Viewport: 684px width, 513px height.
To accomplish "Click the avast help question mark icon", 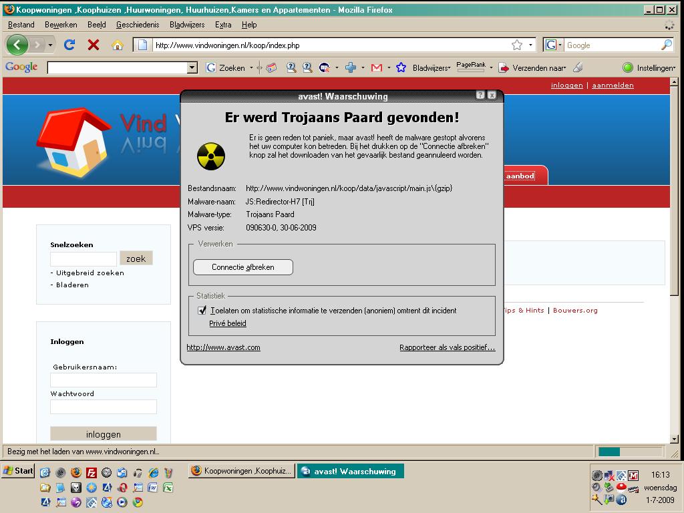I will pos(480,95).
